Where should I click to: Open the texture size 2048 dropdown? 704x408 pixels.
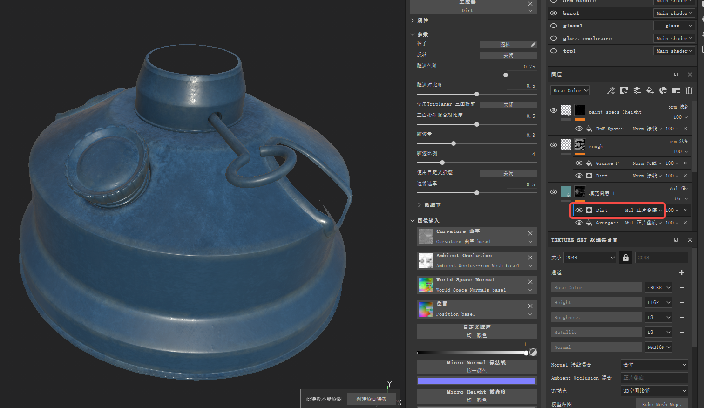[x=589, y=257]
